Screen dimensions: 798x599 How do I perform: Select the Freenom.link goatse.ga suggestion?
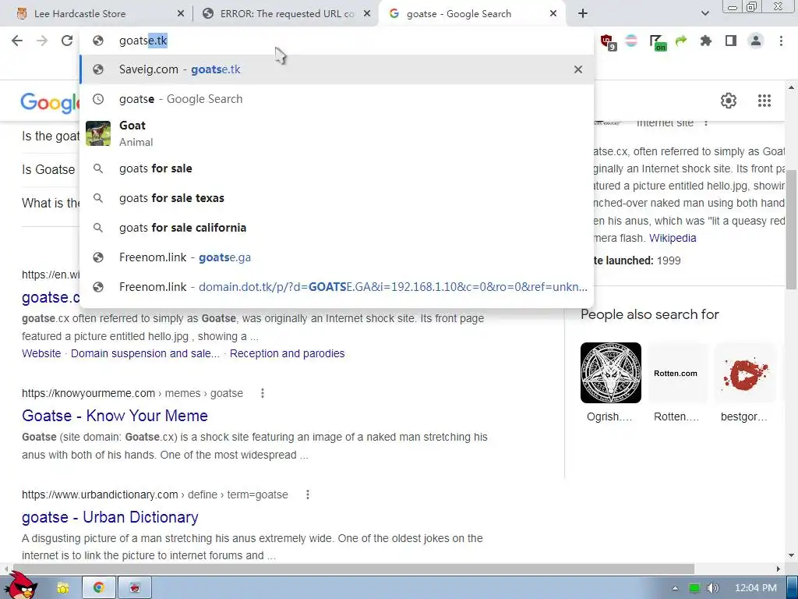tap(337, 257)
